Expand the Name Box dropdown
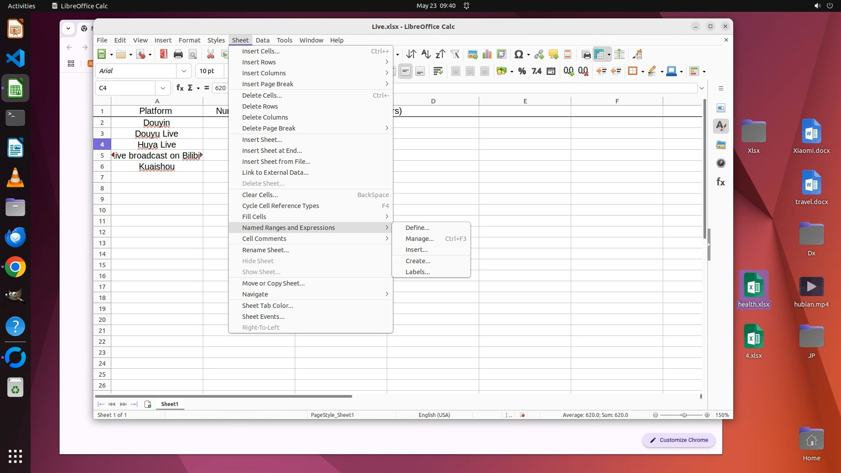The width and height of the screenshot is (841, 473). click(x=163, y=88)
